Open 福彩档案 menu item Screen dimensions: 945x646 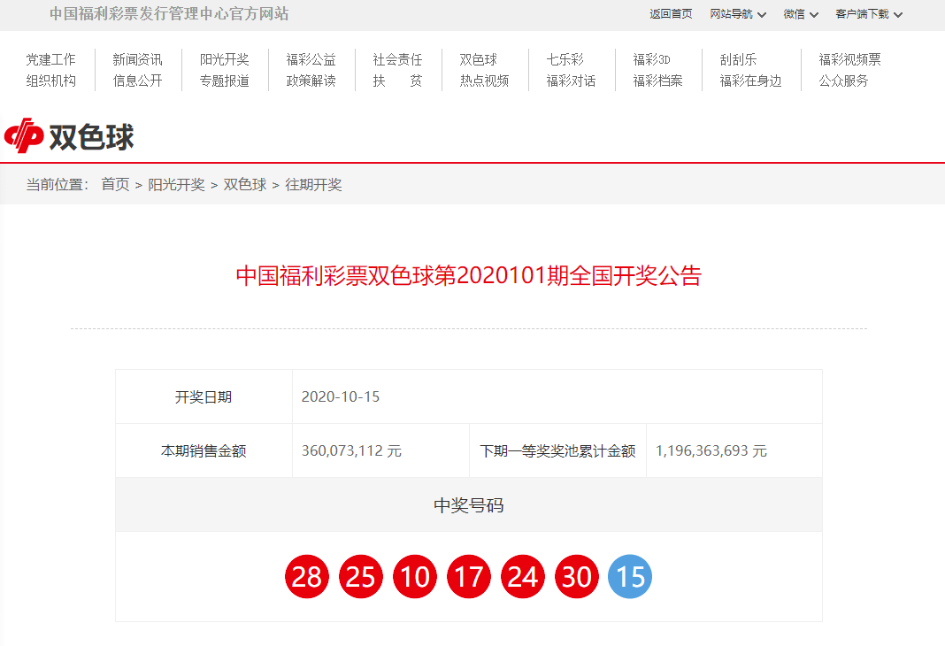coord(658,81)
